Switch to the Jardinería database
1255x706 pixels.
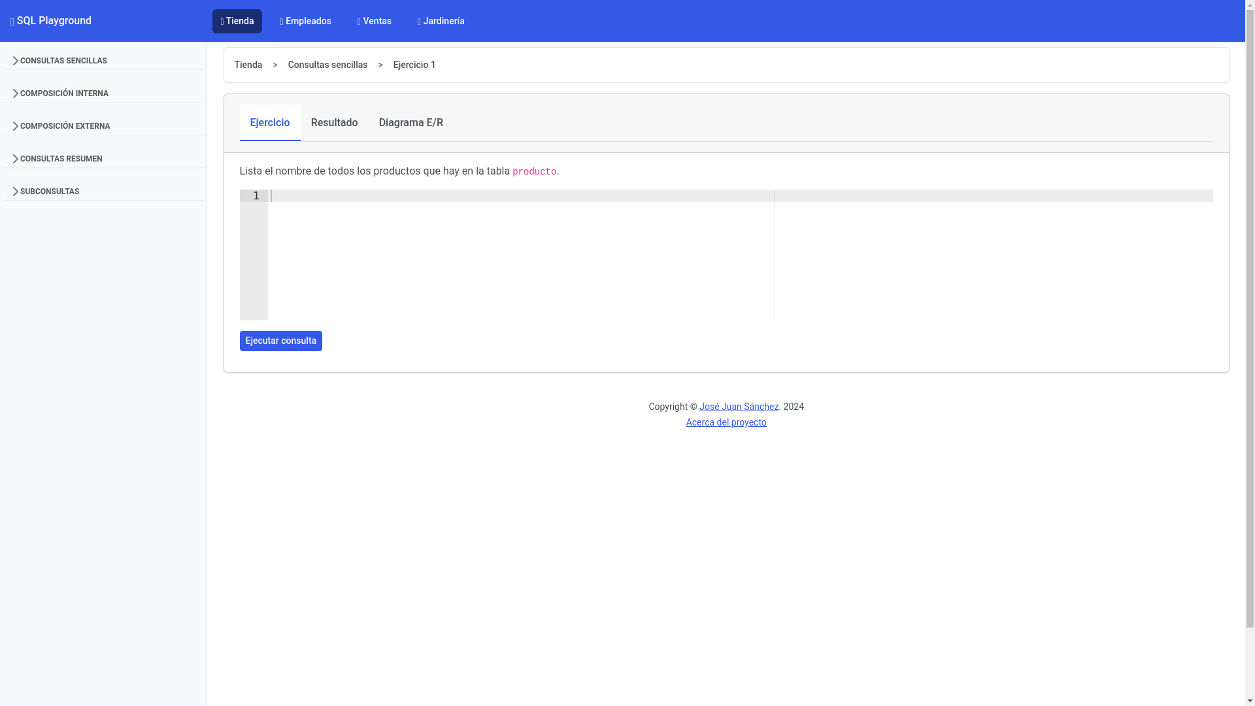[441, 21]
